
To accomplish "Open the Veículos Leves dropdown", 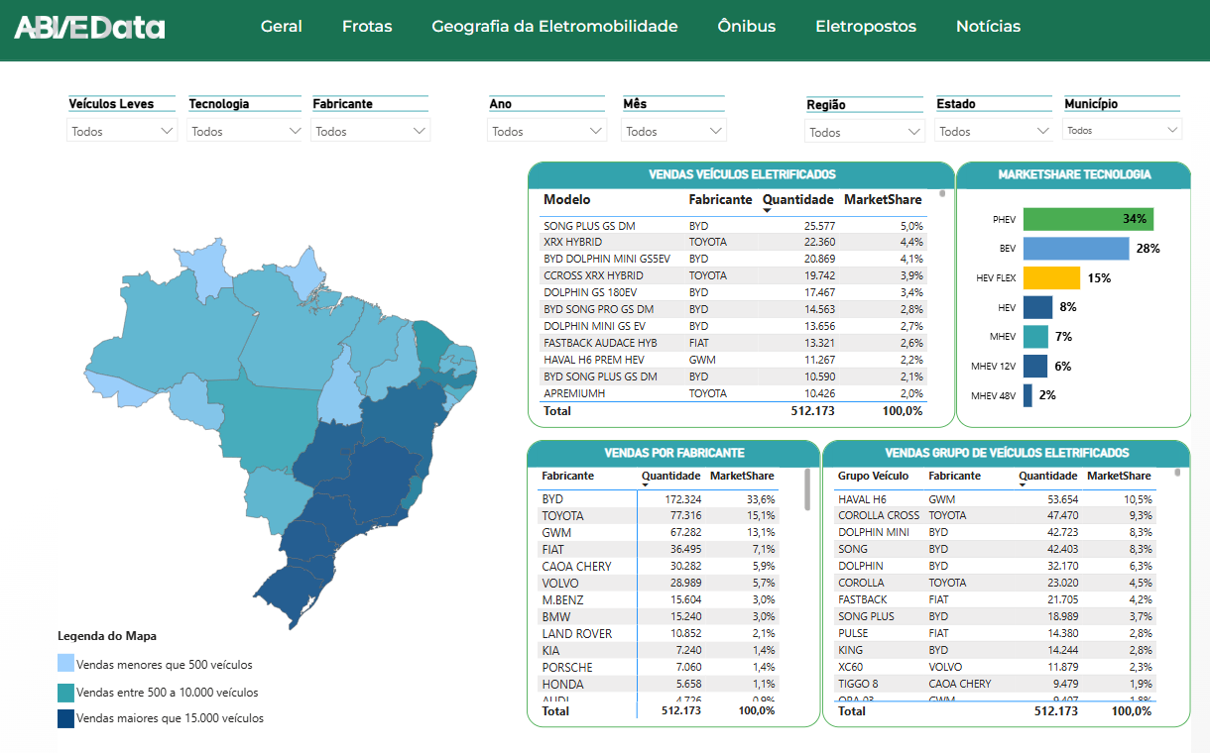I will tap(122, 131).
